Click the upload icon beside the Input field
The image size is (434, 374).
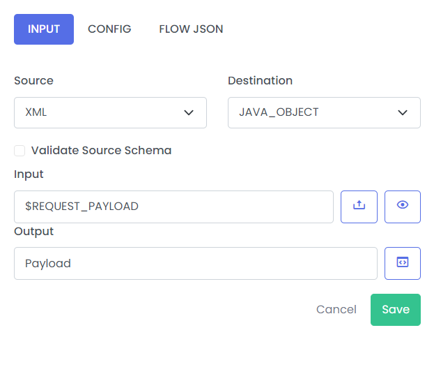[x=359, y=207]
